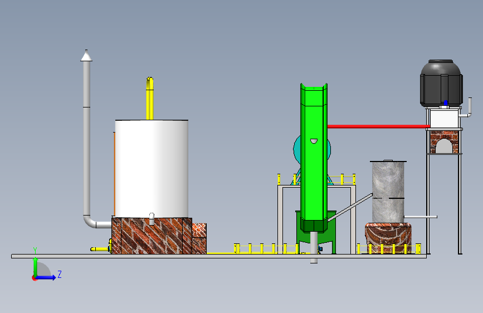The height and width of the screenshot is (313, 483).
Task: Select the grey concrete cylinder
Action: [x=388, y=192]
